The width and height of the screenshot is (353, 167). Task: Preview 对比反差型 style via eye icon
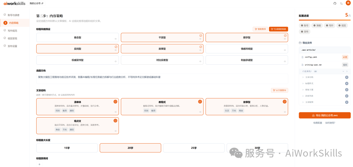click(200, 62)
